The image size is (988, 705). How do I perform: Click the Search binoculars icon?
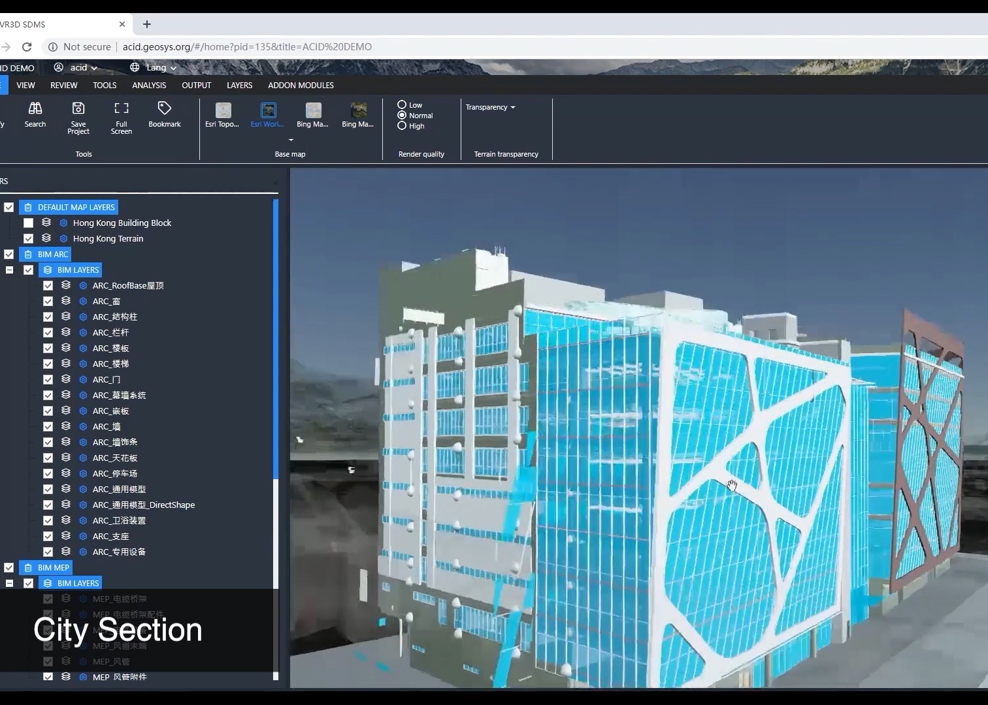(35, 108)
